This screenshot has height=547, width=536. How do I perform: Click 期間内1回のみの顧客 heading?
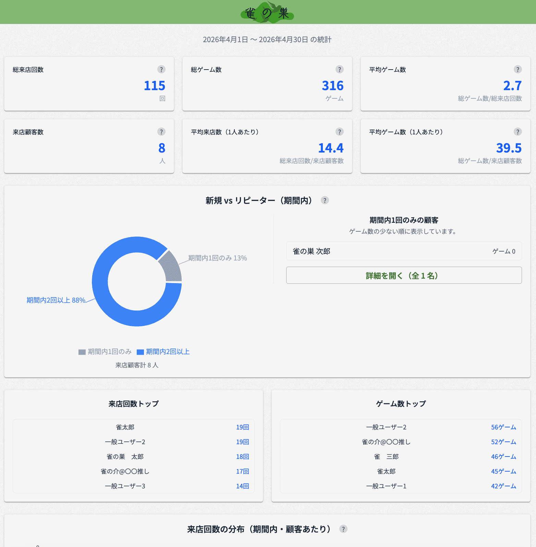404,220
